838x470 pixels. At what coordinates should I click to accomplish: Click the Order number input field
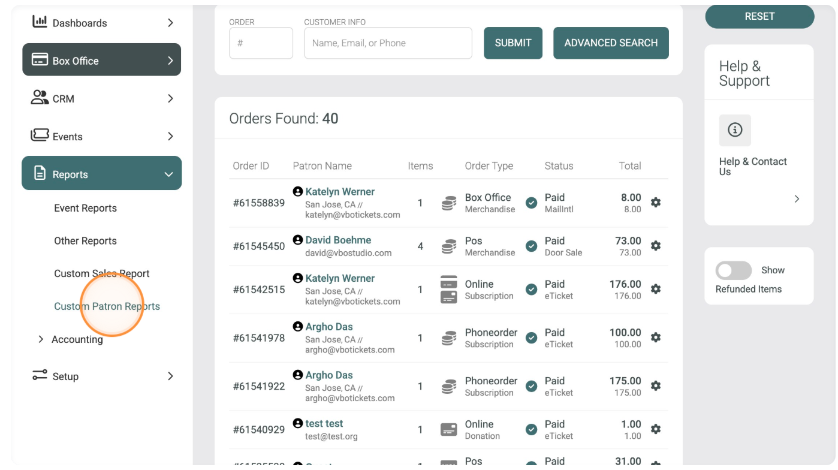click(x=261, y=43)
